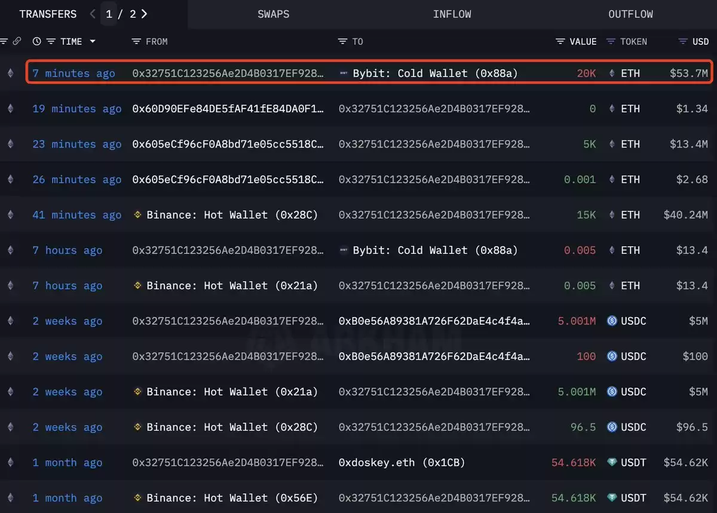The image size is (717, 513).
Task: Click the $1.34 USD amount
Action: [692, 109]
